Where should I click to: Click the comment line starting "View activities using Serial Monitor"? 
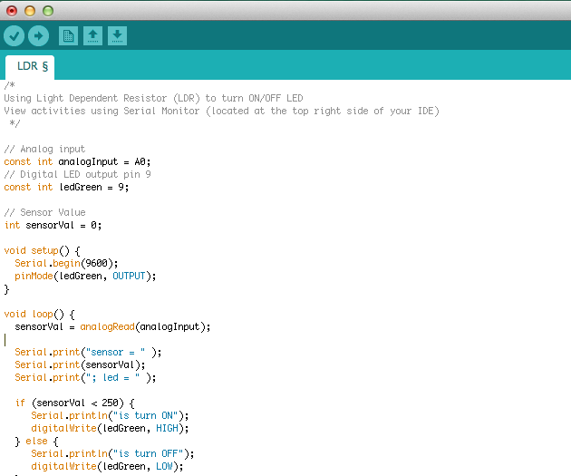click(x=221, y=112)
